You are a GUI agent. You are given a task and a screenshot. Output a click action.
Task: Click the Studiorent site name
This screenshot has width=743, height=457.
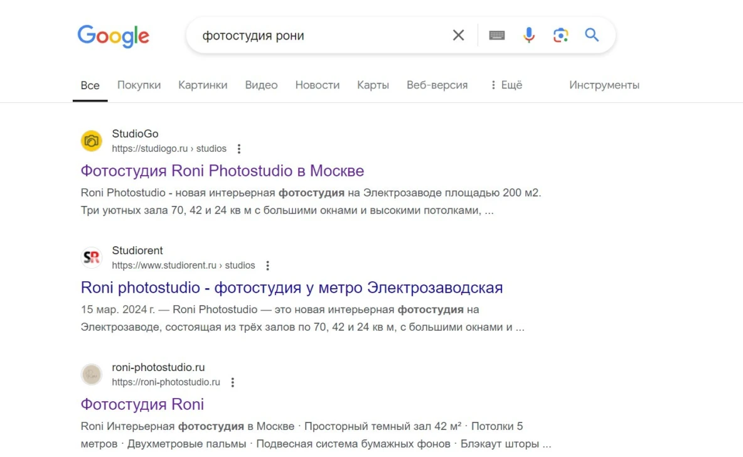point(137,250)
